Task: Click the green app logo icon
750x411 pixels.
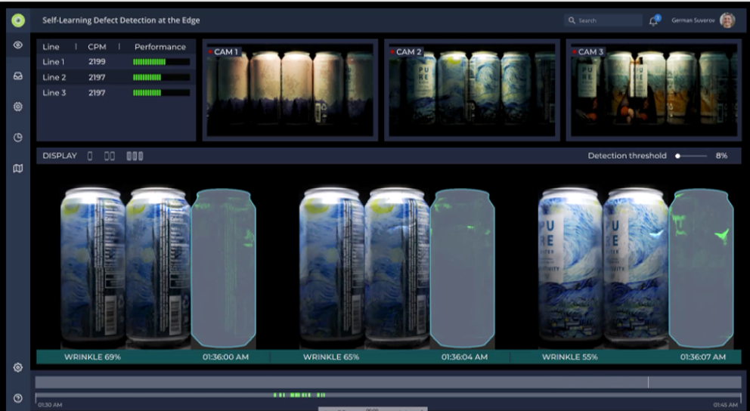Action: tap(18, 20)
